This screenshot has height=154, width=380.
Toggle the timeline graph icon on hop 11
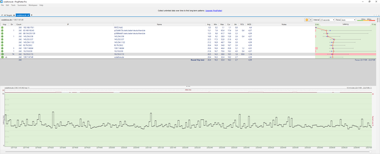click(x=6, y=57)
